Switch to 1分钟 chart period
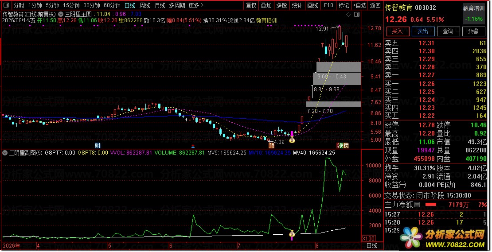Screen dimensions: 492x252 [35, 5]
